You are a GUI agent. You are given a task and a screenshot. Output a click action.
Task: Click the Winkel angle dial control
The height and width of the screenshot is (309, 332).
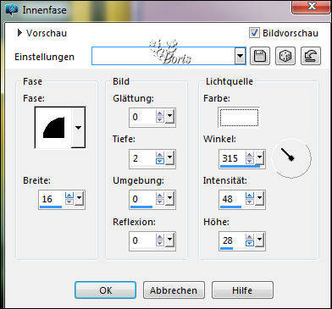(291, 158)
